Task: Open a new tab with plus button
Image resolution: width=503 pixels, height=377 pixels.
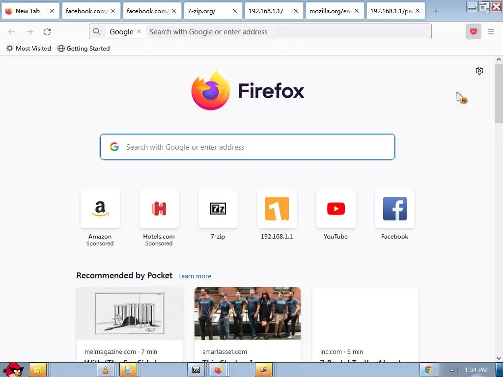Action: coord(436,11)
